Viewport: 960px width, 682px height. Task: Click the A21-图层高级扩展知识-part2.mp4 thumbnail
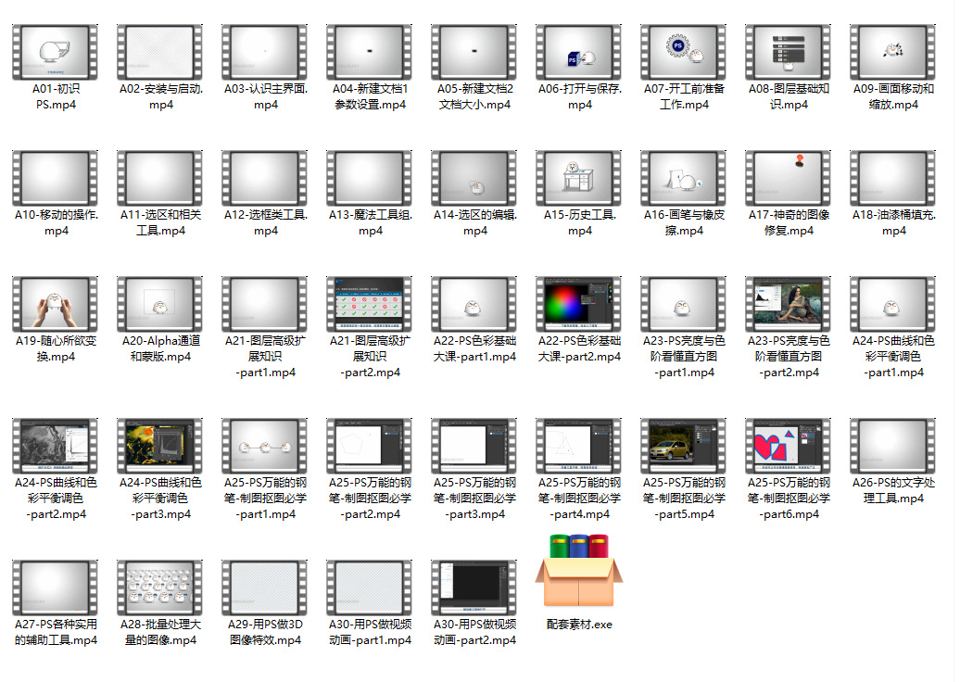point(370,305)
